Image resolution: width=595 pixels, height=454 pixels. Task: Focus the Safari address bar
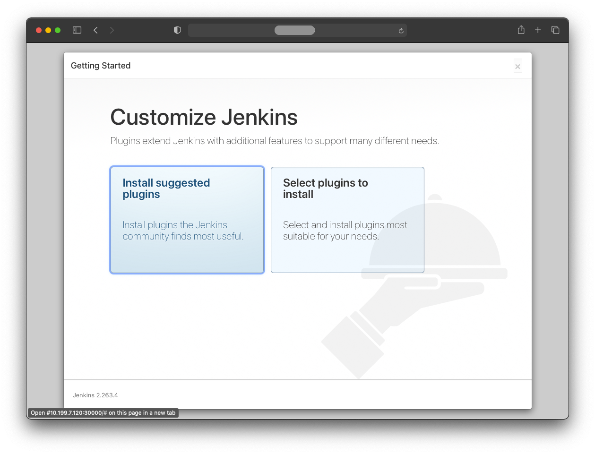click(x=294, y=30)
